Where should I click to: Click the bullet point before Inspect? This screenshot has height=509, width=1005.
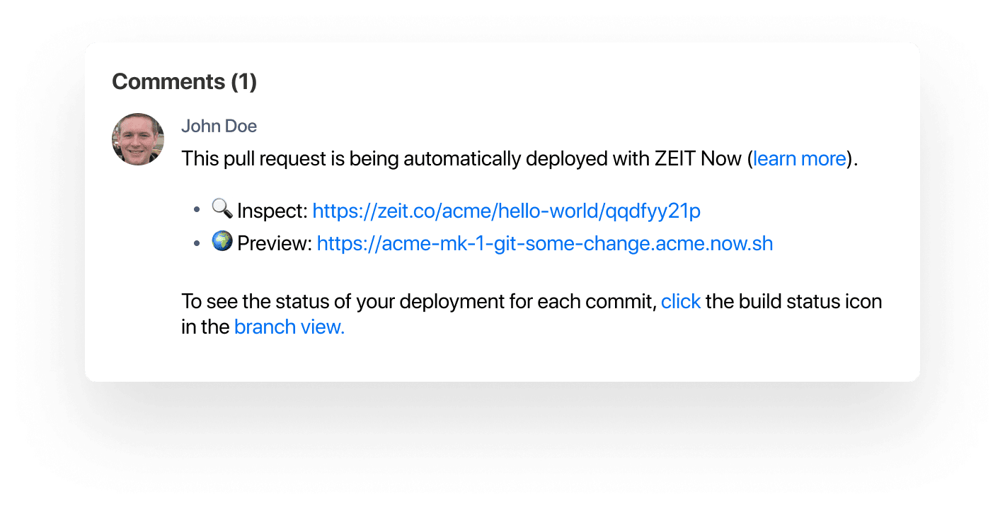pyautogui.click(x=197, y=210)
